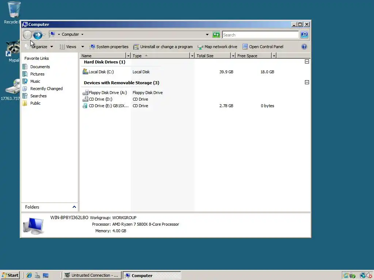The image size is (374, 280).
Task: Open the Type column filter dropdown
Action: tap(192, 56)
